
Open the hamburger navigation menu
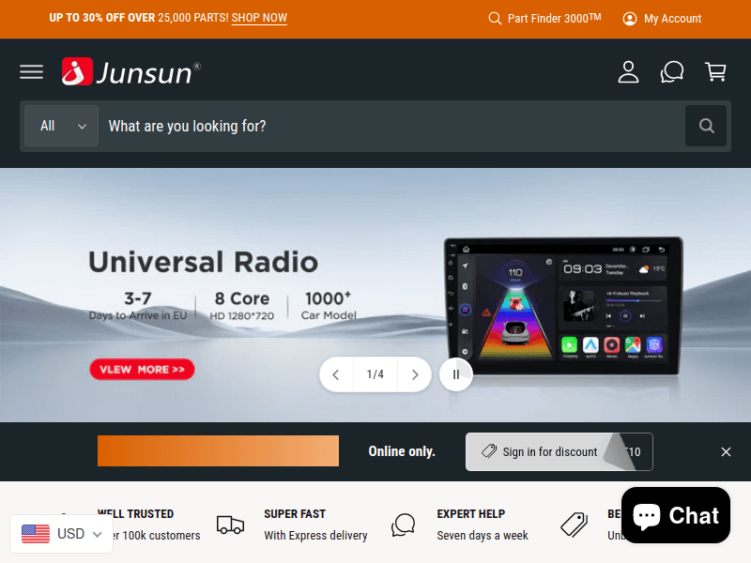31,72
